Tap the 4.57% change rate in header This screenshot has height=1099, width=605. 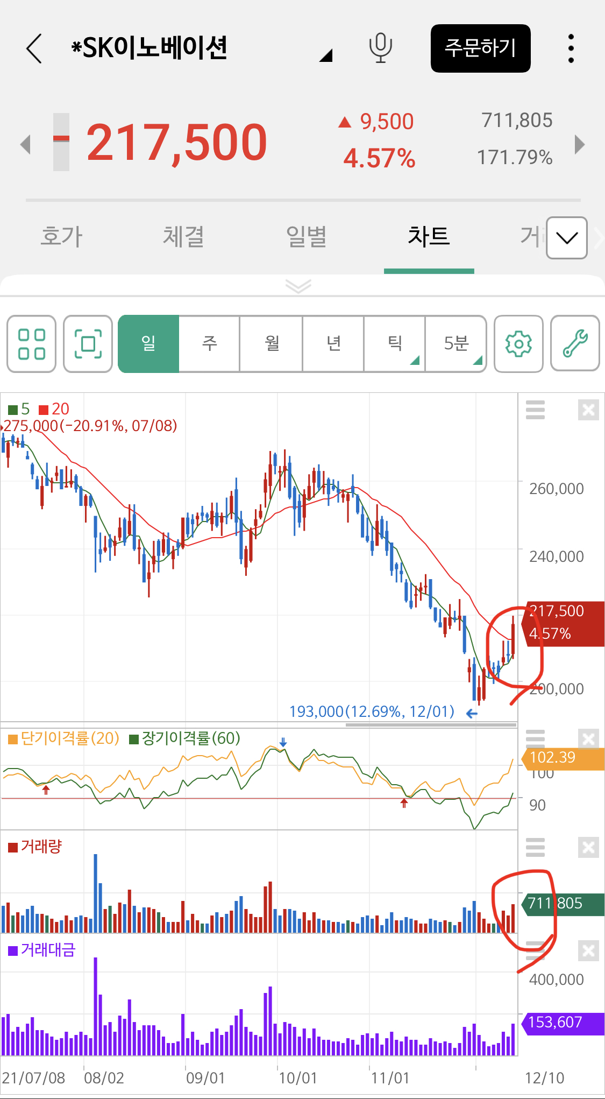point(379,158)
